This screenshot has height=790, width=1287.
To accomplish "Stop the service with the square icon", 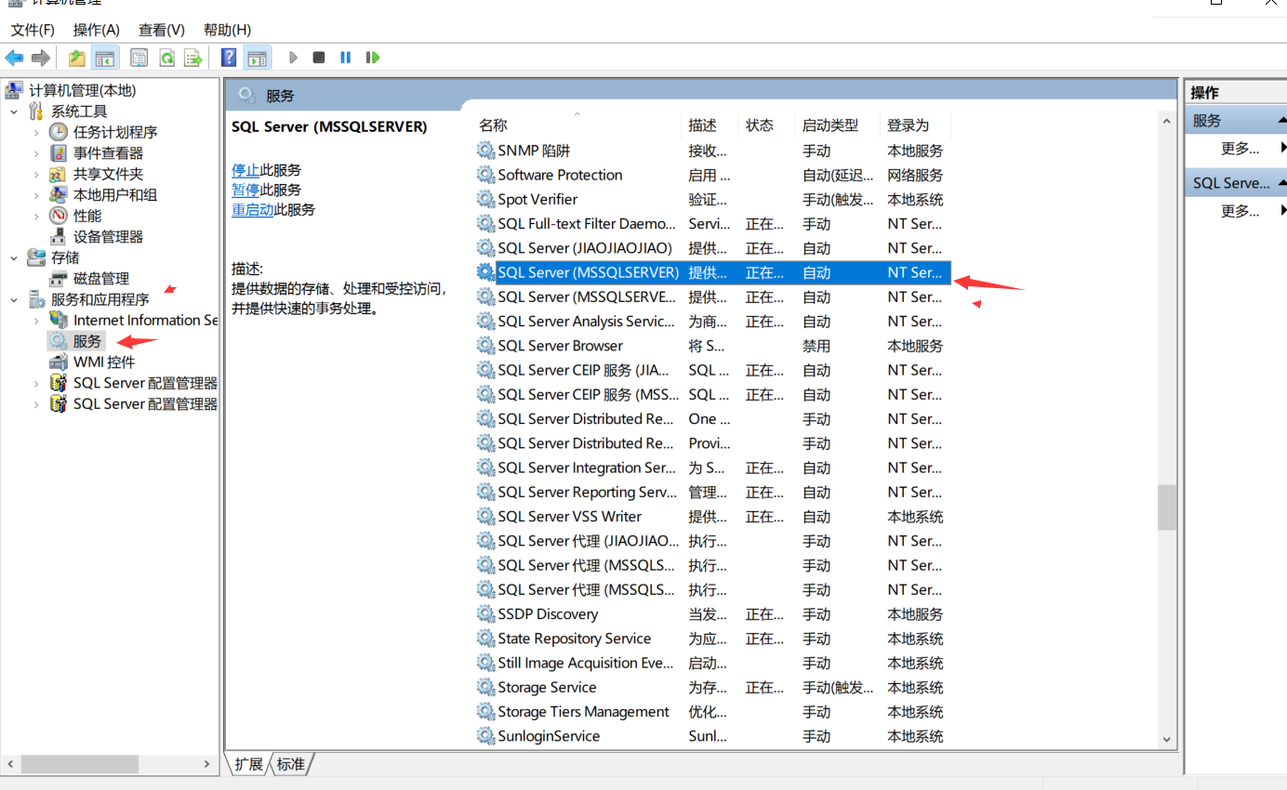I will (319, 58).
